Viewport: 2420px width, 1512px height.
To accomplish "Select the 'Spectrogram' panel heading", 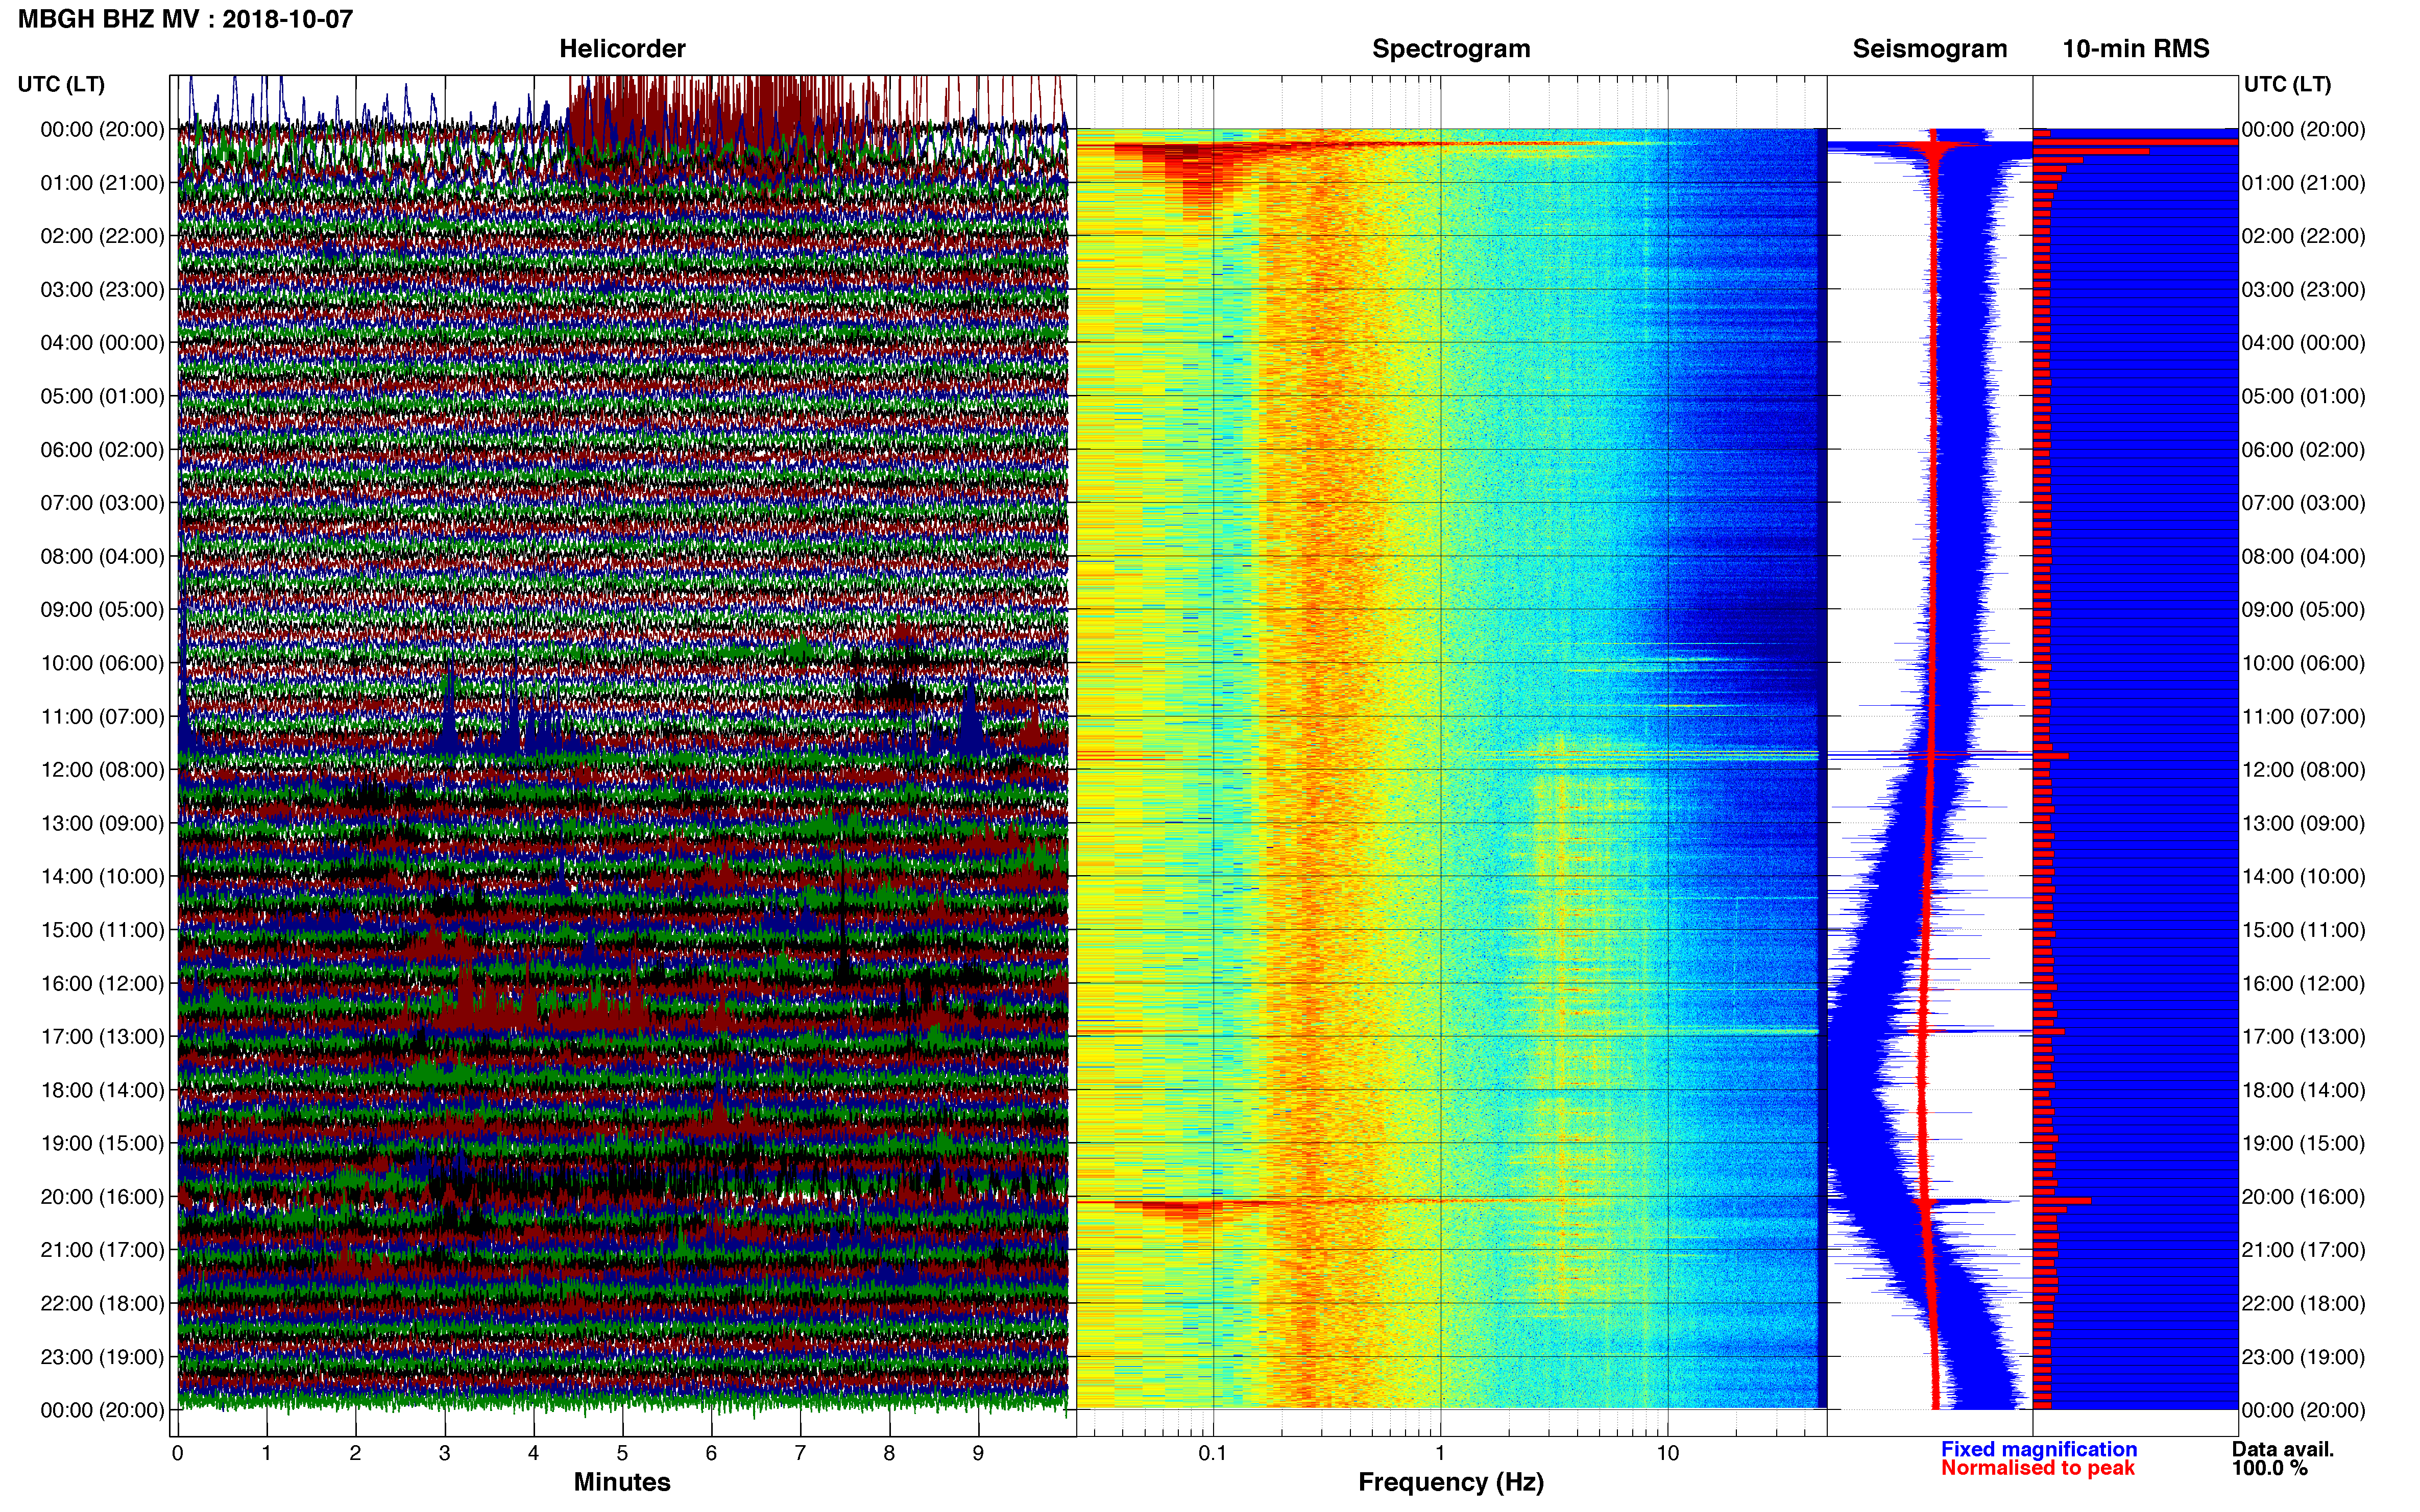I will [x=1450, y=49].
